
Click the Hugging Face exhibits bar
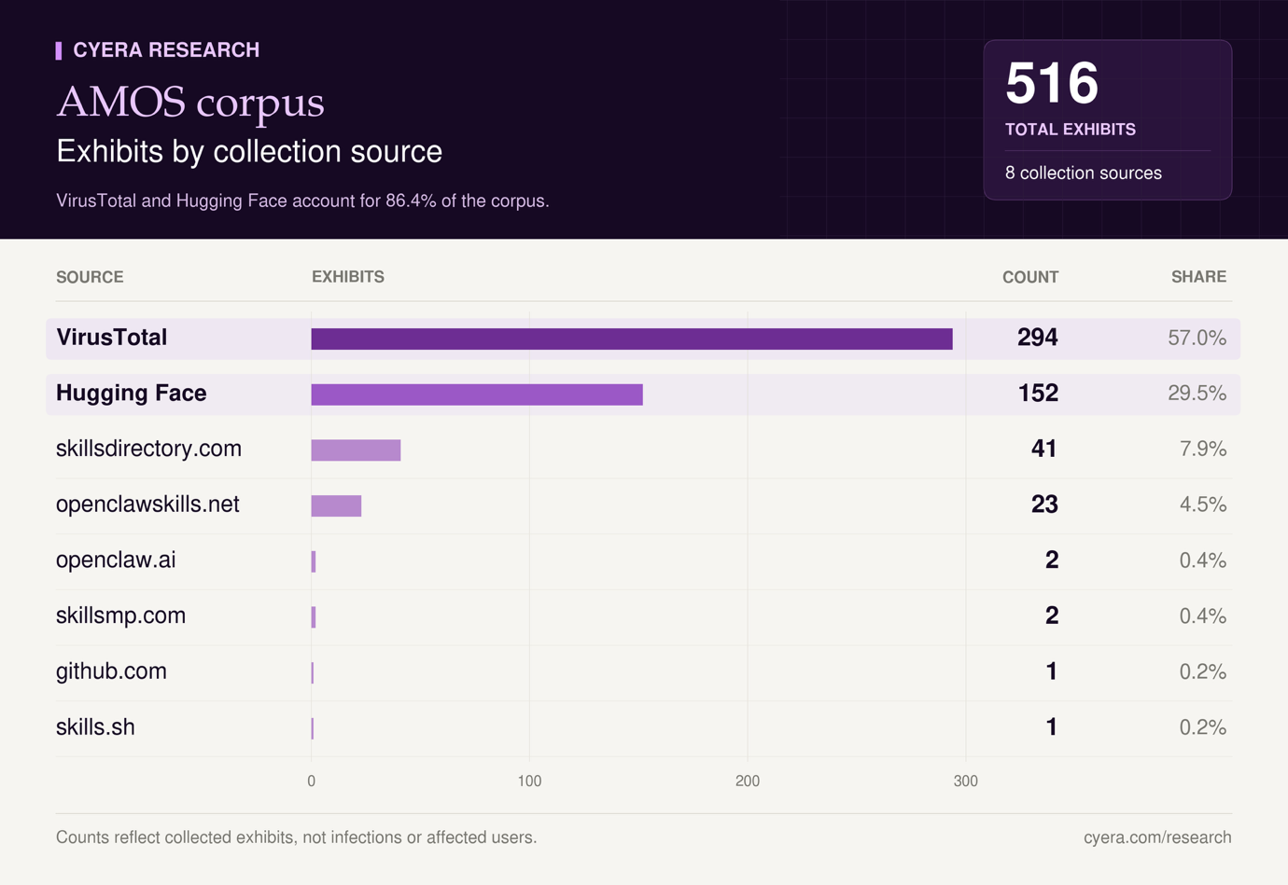pos(477,394)
